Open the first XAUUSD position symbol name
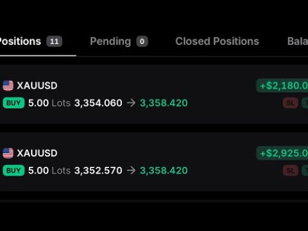This screenshot has height=231, width=308. (x=37, y=86)
